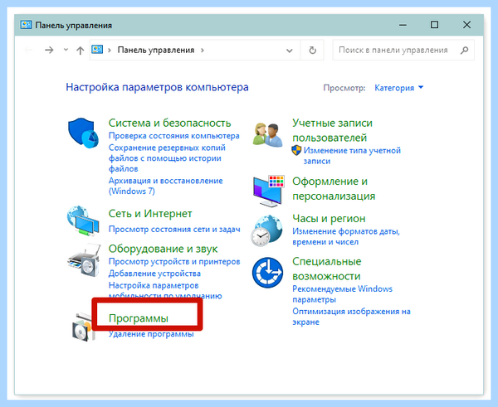Open the Clock and Region globe icon

point(266,230)
